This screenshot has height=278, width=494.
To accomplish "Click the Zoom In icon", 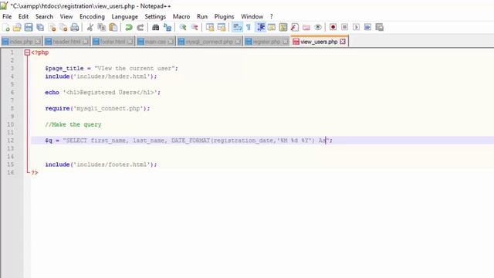I will 183,28.
